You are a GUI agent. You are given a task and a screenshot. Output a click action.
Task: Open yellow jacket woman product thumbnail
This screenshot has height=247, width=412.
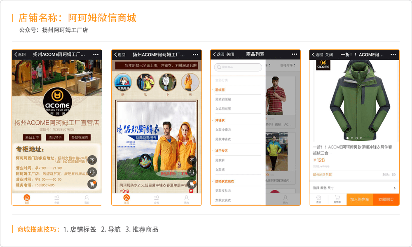(277, 151)
